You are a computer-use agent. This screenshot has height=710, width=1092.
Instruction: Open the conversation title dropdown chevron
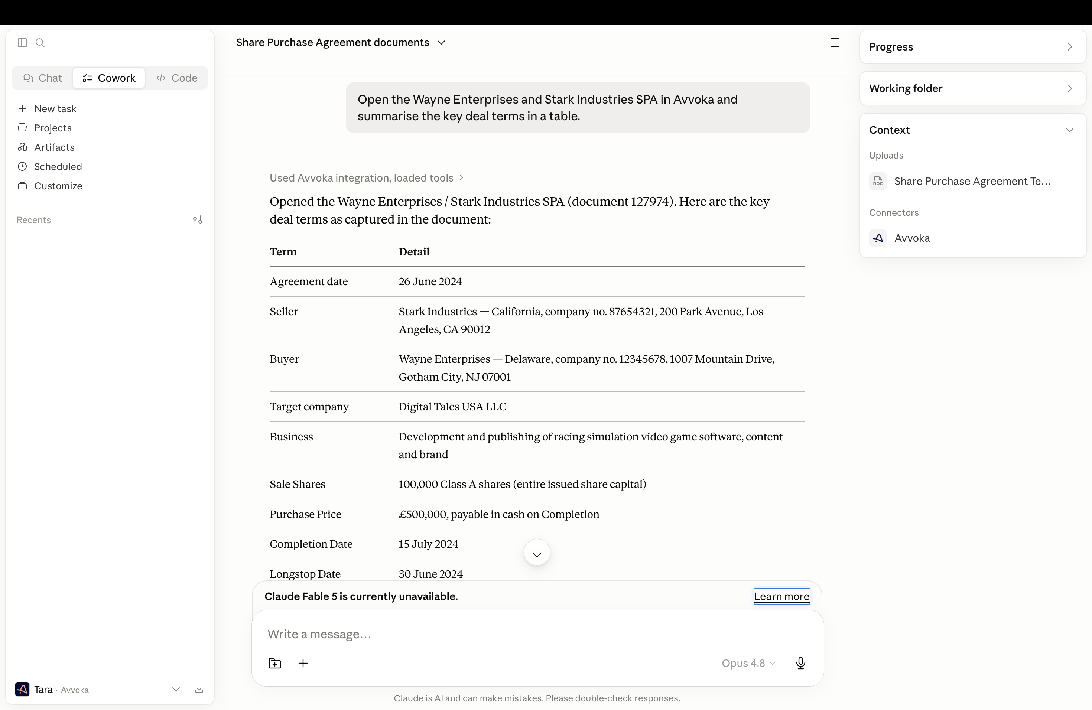click(x=441, y=43)
